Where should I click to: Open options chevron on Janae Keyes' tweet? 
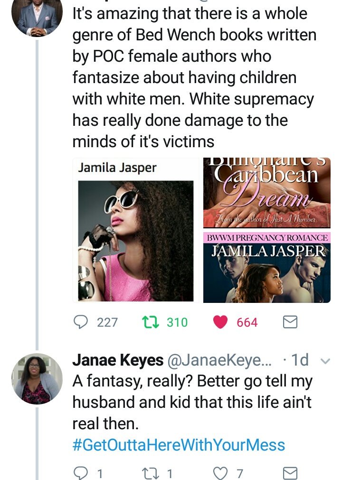point(325,361)
